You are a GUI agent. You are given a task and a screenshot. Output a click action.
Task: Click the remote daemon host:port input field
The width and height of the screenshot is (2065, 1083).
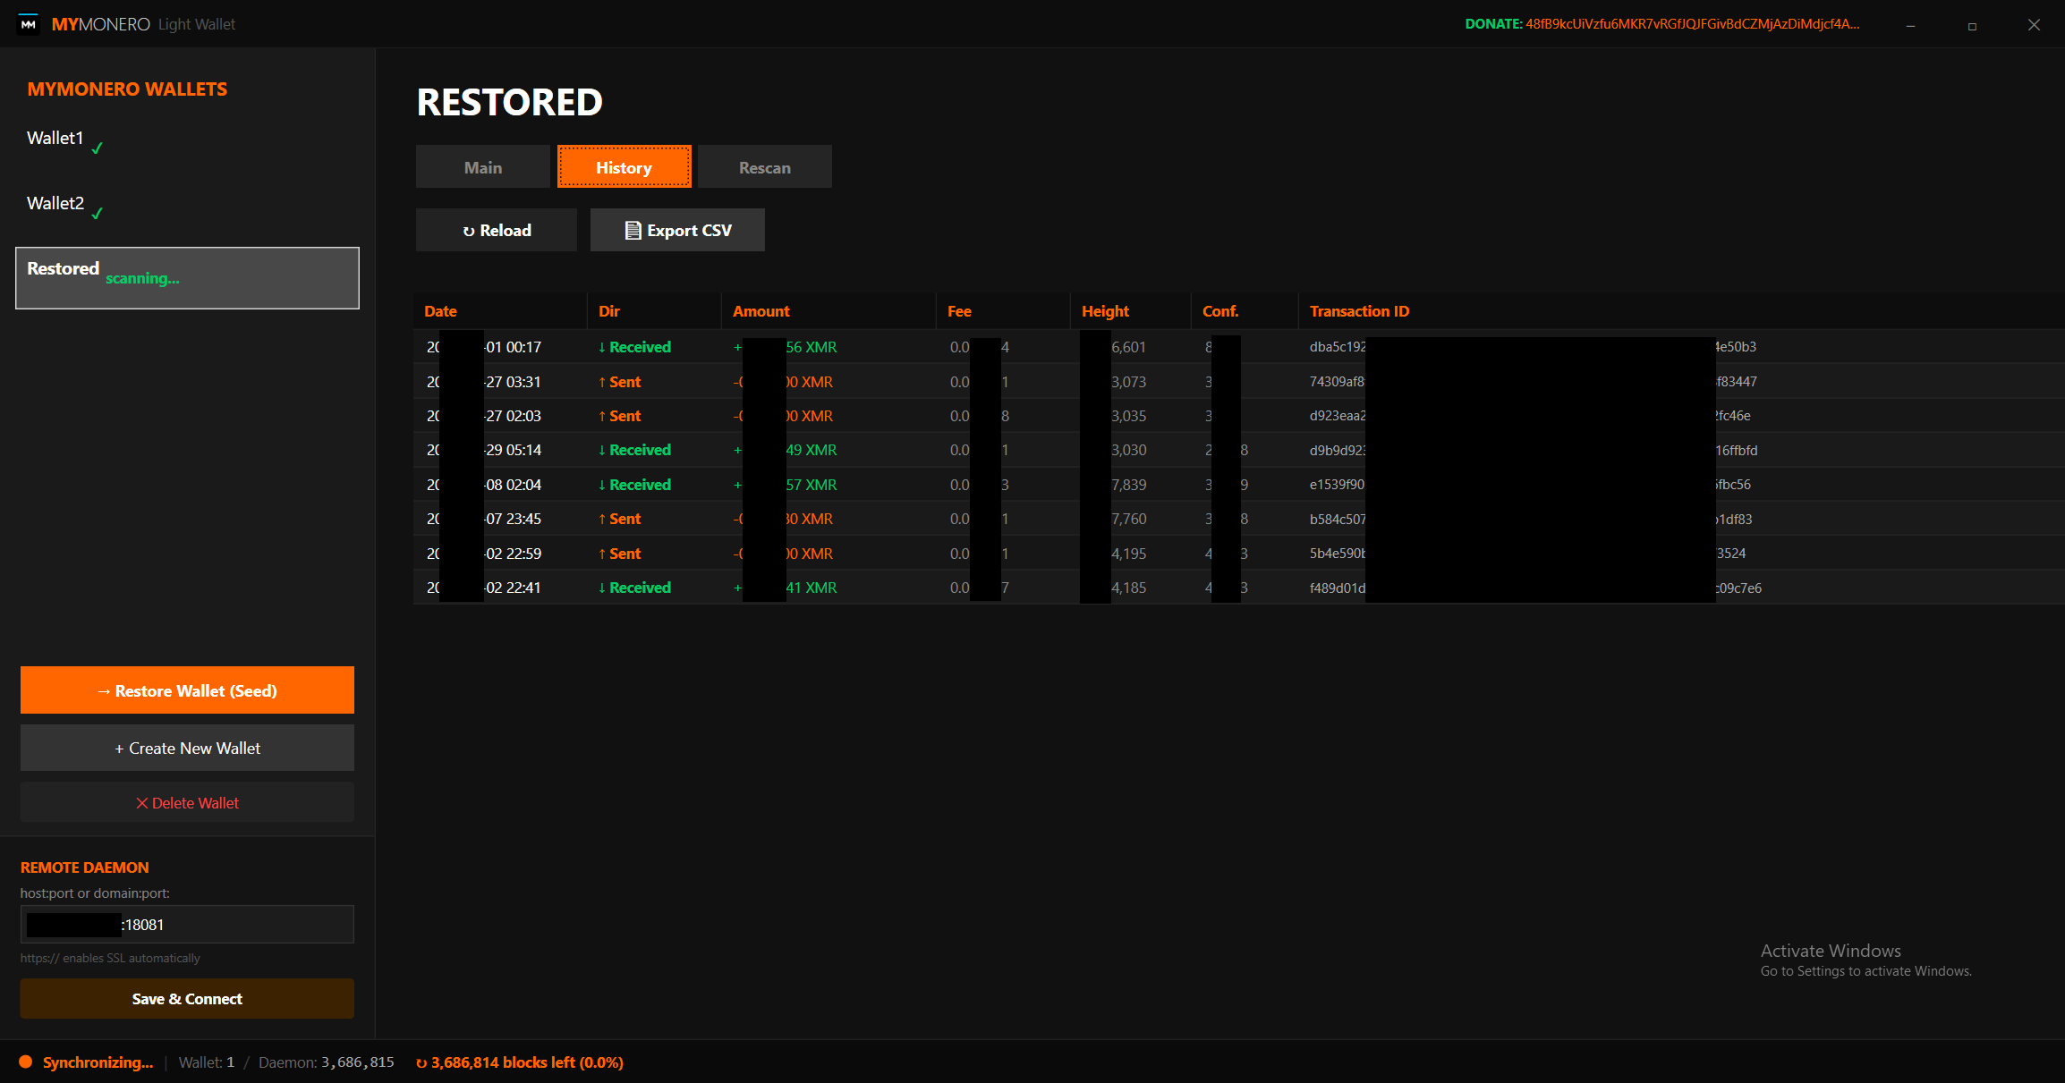187,924
